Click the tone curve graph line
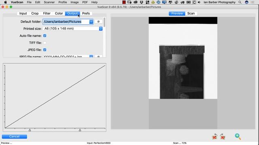Screen dimensions: 259x145 click(x=55, y=97)
